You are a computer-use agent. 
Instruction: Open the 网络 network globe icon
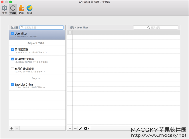pos(30,10)
